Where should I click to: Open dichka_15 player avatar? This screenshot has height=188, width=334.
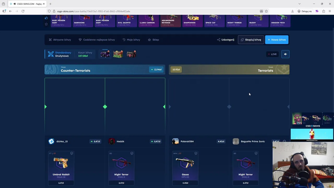click(51, 141)
